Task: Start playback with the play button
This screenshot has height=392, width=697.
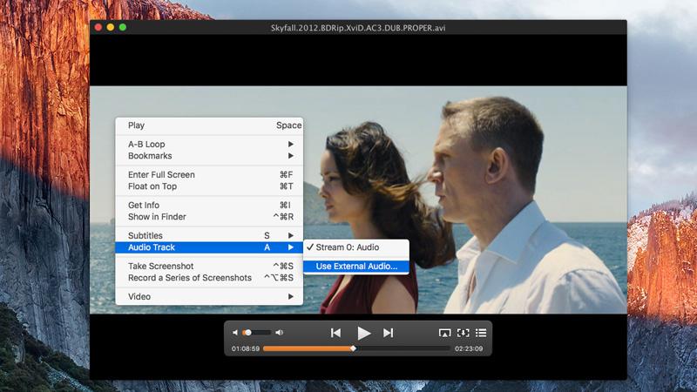Action: click(x=363, y=333)
